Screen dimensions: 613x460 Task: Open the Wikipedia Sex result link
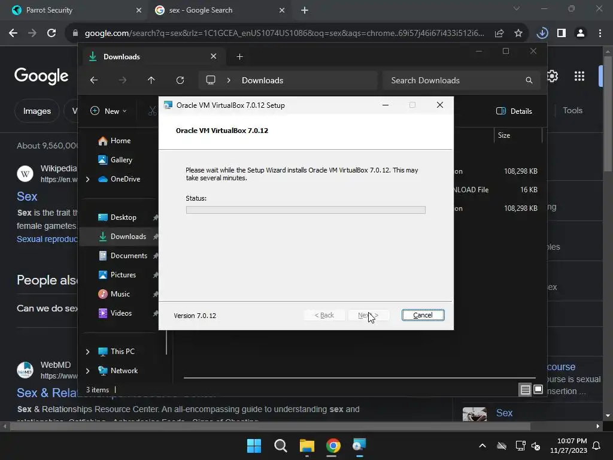click(x=27, y=196)
